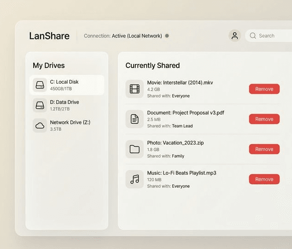Click the music note icon for Lo-Fi Beats
The height and width of the screenshot is (249, 292).
(x=134, y=179)
